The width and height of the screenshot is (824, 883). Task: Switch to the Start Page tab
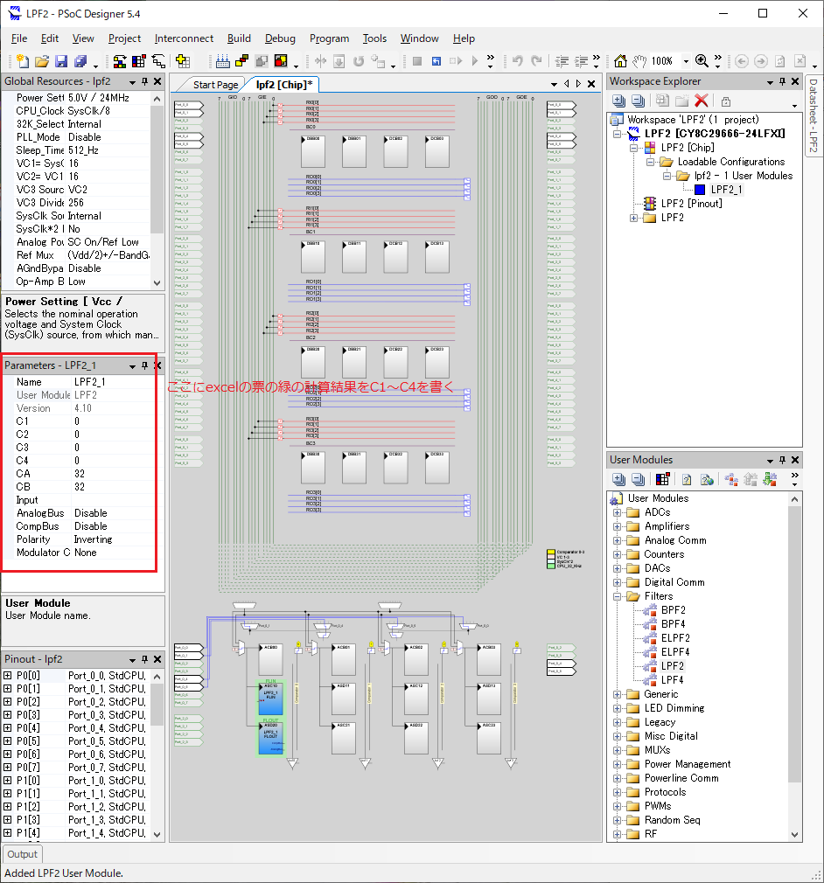coord(215,85)
